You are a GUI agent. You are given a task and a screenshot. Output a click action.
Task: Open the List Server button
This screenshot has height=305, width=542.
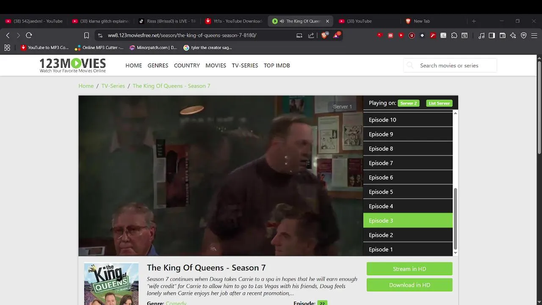[x=439, y=103]
